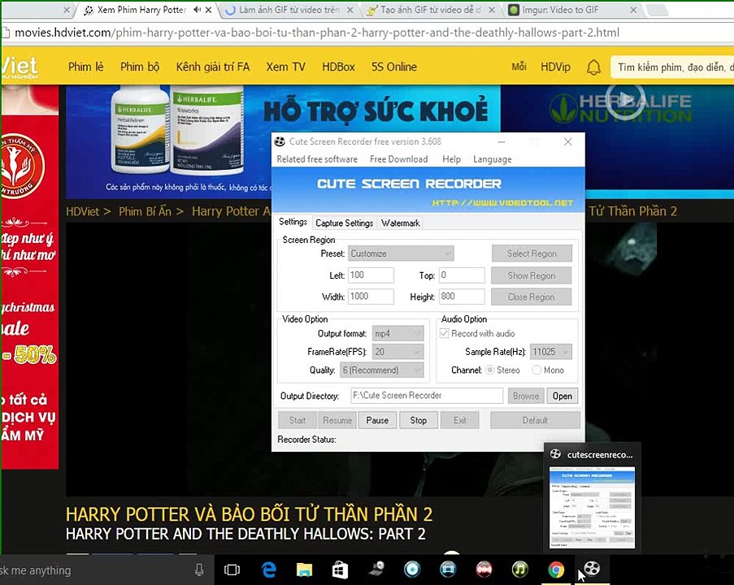Click the Cute Screen Recorder title bar icon
Image resolution: width=734 pixels, height=585 pixels.
pos(280,141)
